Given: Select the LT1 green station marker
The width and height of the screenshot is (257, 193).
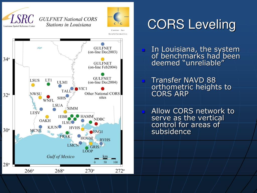Looking at the screenshot, I should coord(48,84).
